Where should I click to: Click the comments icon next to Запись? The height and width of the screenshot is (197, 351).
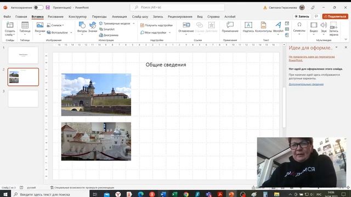316,16
